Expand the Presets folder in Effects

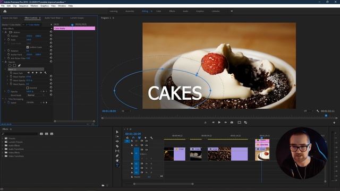pos(3,138)
